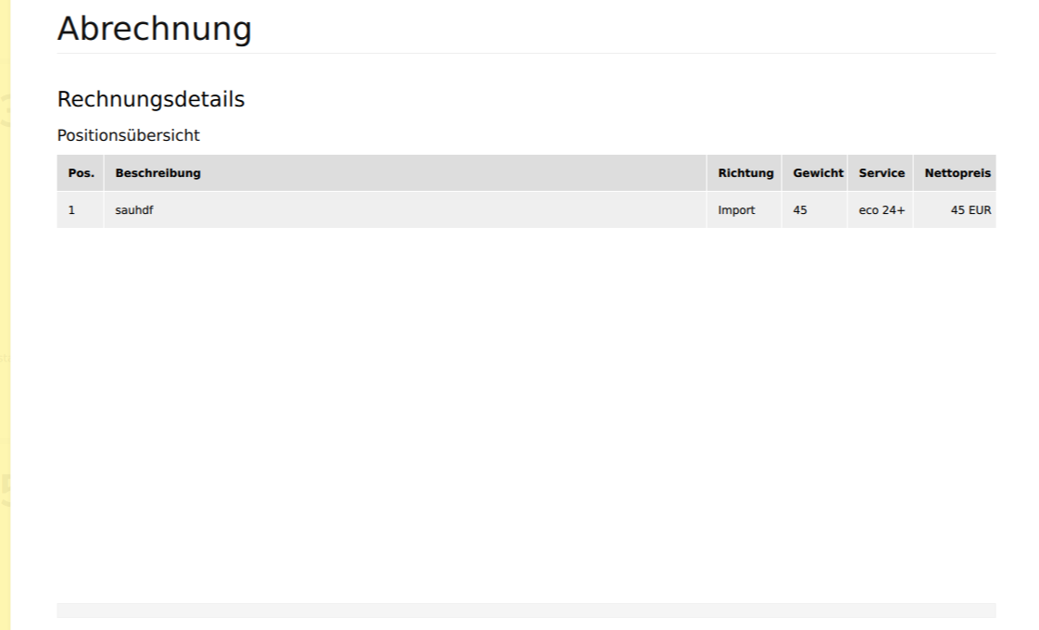Image resolution: width=1039 pixels, height=630 pixels.
Task: Click the Pos. column header
Action: 81,173
